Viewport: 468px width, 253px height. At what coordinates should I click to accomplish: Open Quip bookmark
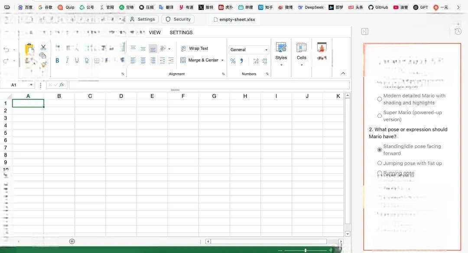point(66,7)
